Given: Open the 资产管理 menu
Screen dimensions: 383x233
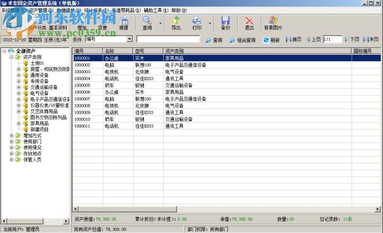Looking at the screenshot, I should pos(41,10).
